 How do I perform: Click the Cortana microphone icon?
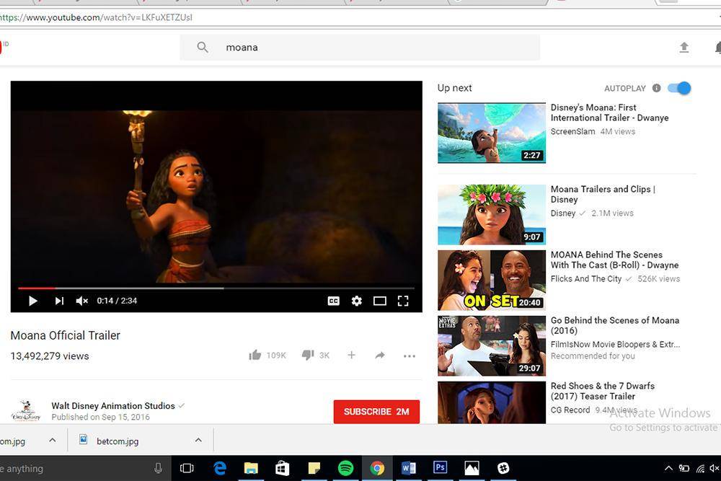[x=158, y=468]
